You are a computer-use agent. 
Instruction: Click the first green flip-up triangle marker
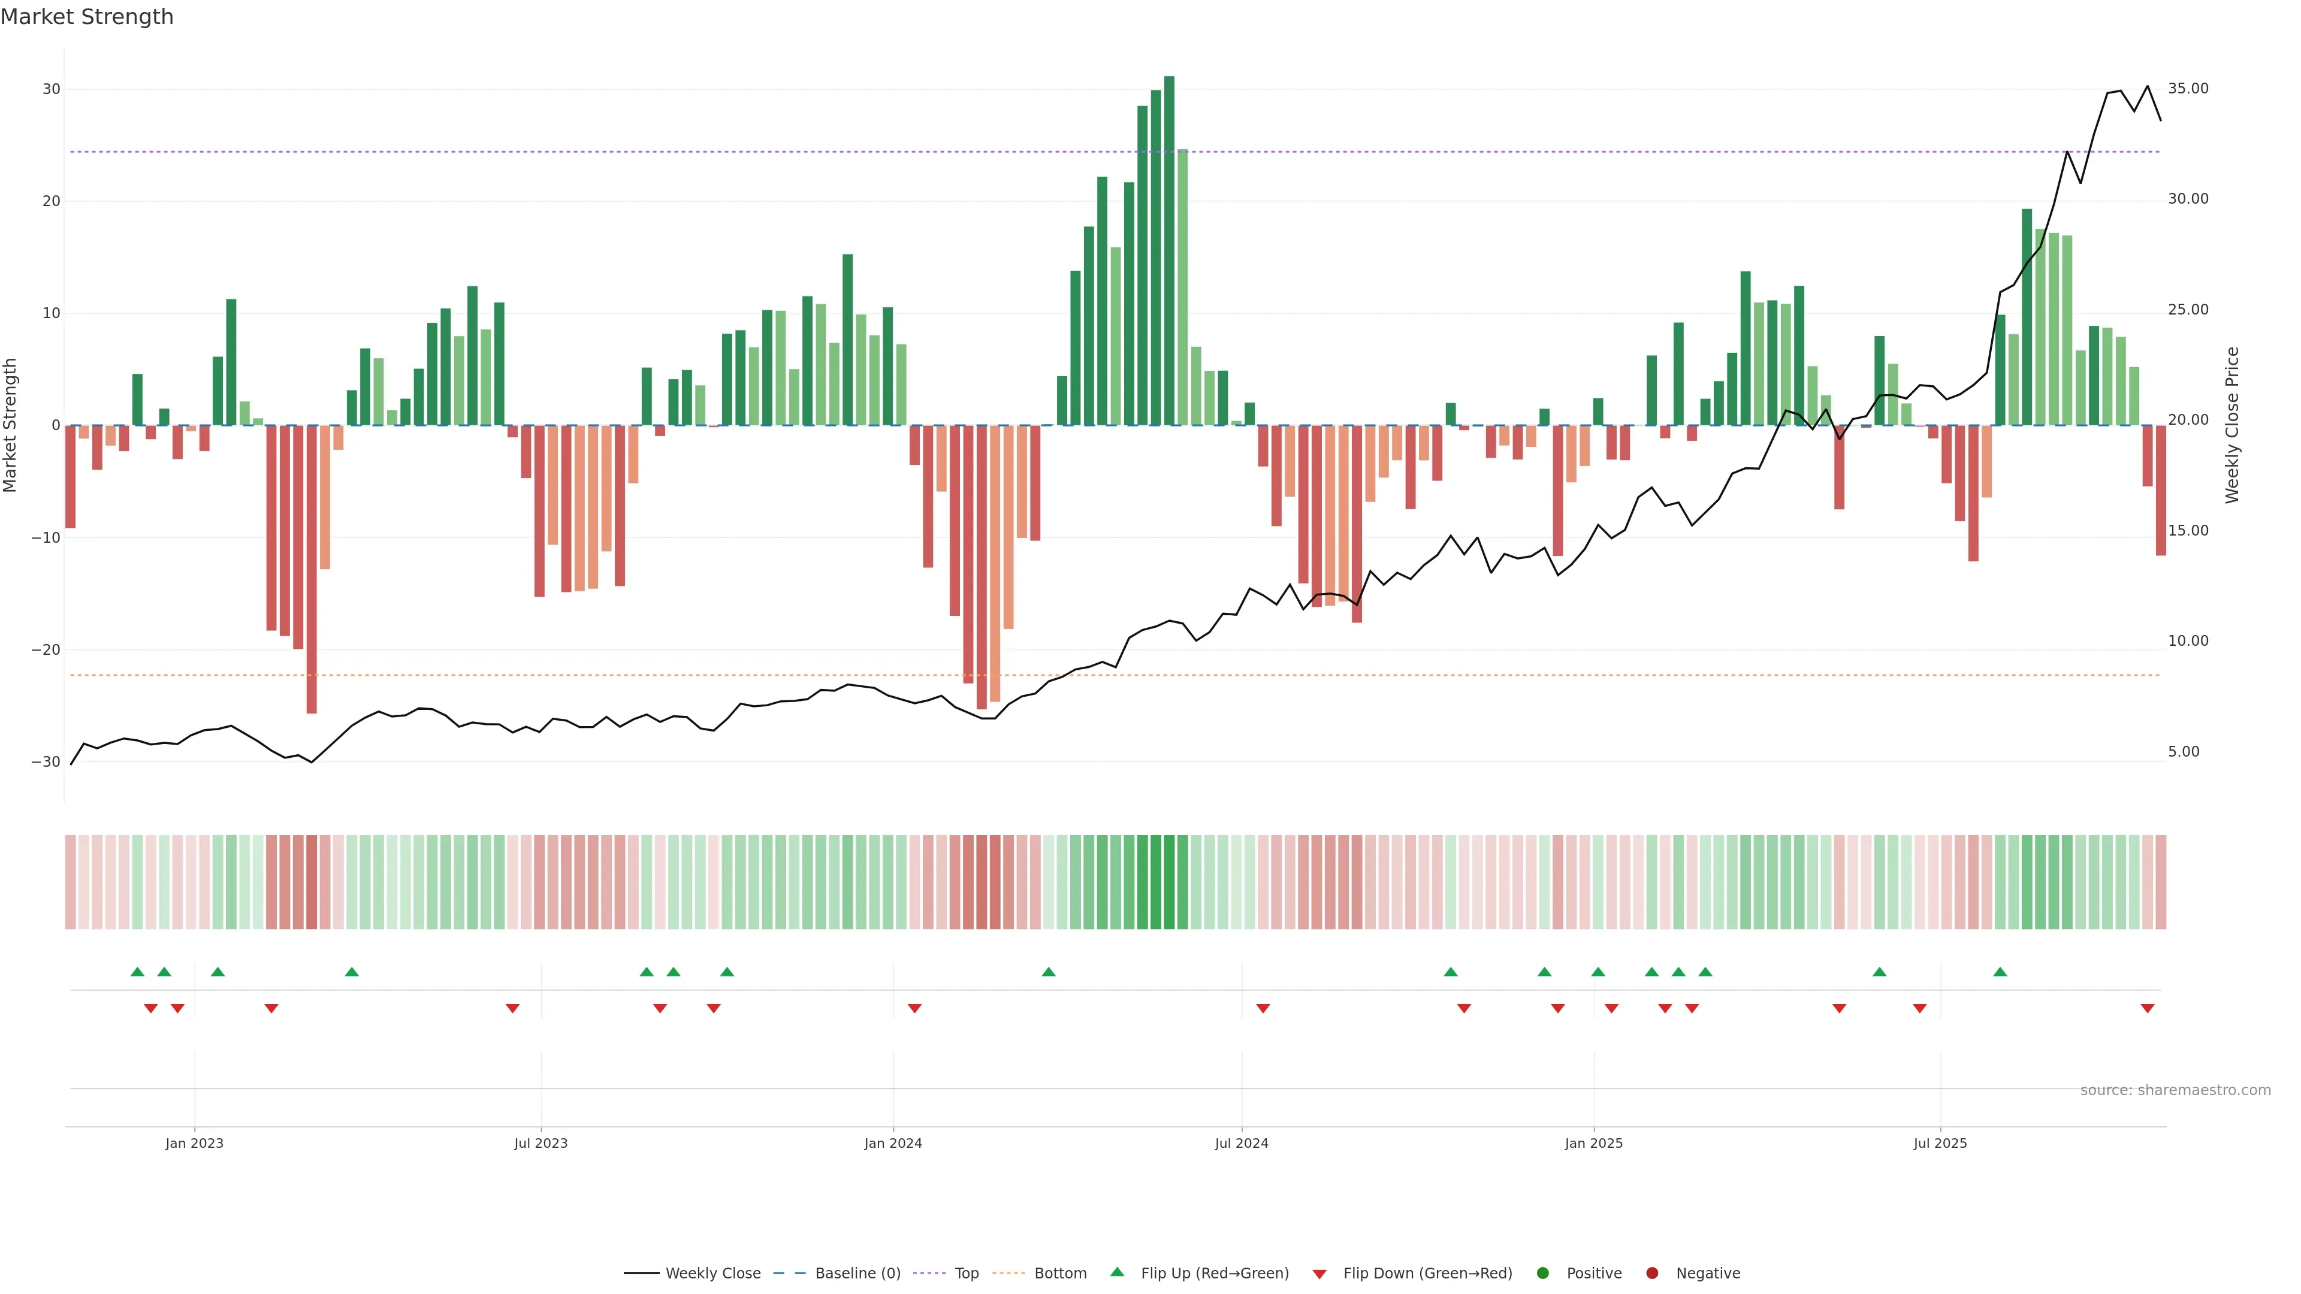coord(137,972)
